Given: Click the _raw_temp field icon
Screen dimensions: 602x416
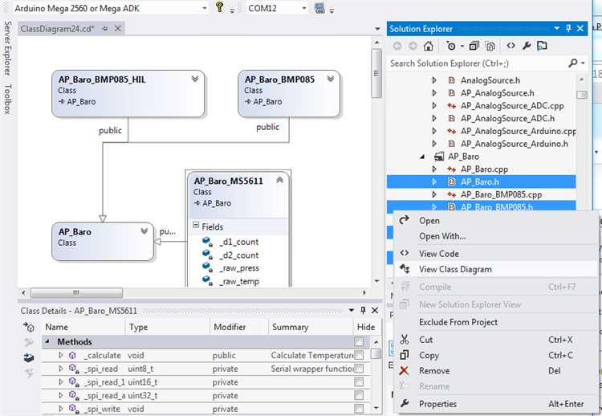Looking at the screenshot, I should coord(207,281).
